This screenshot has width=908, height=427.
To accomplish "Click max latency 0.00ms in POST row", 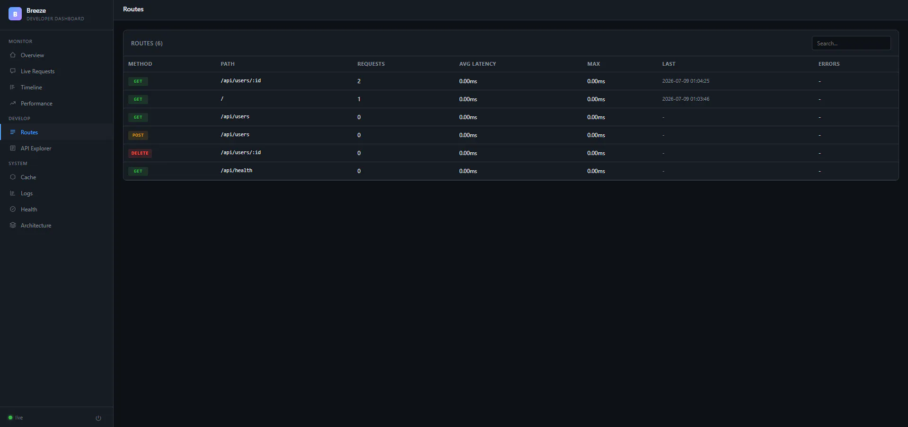I will [x=596, y=135].
